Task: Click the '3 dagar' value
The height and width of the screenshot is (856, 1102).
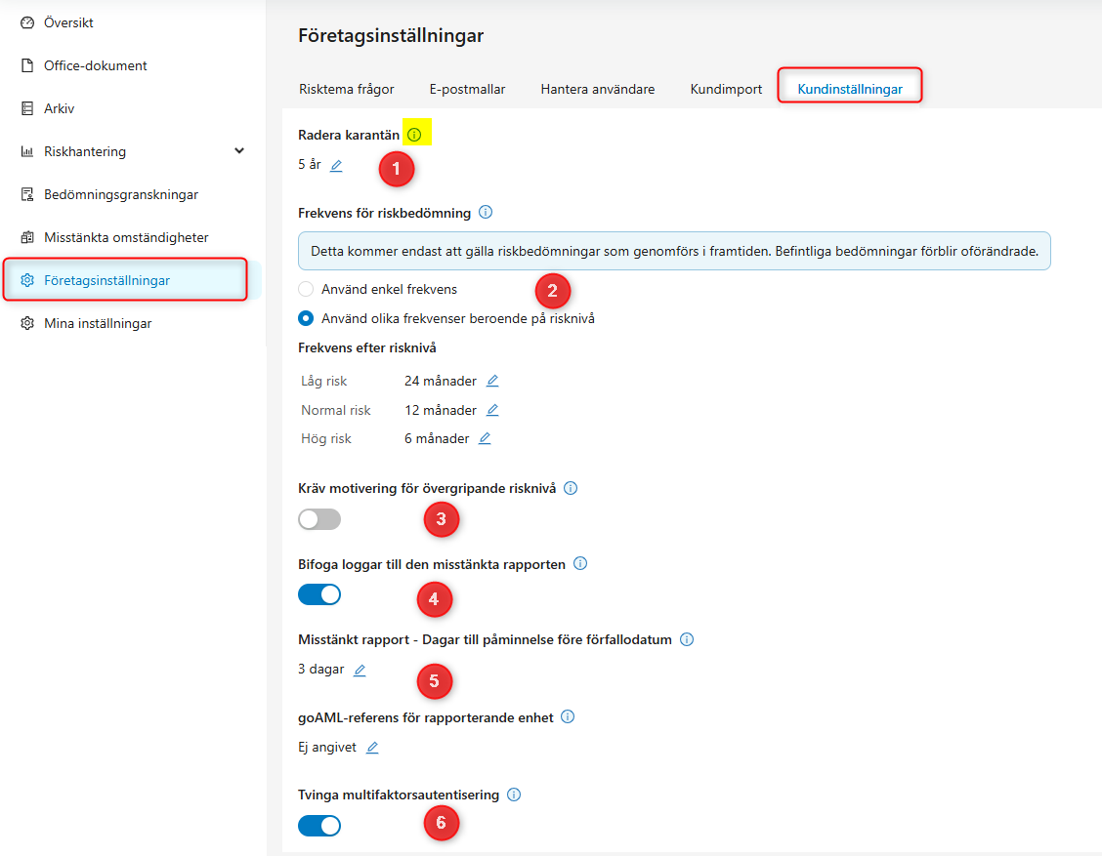Action: (320, 670)
